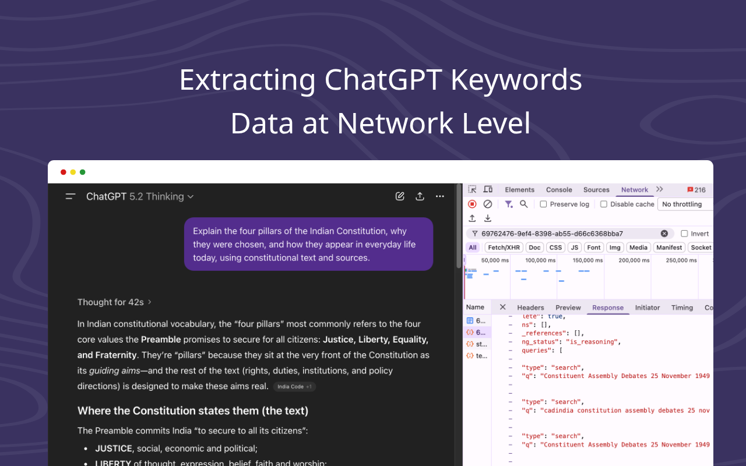
Task: Open the ChatGPT sidebar menu icon
Action: pos(71,197)
